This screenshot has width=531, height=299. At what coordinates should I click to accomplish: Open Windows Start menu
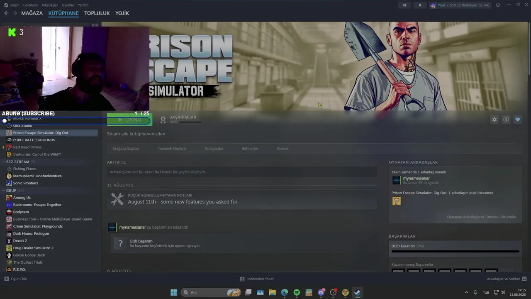[174, 292]
